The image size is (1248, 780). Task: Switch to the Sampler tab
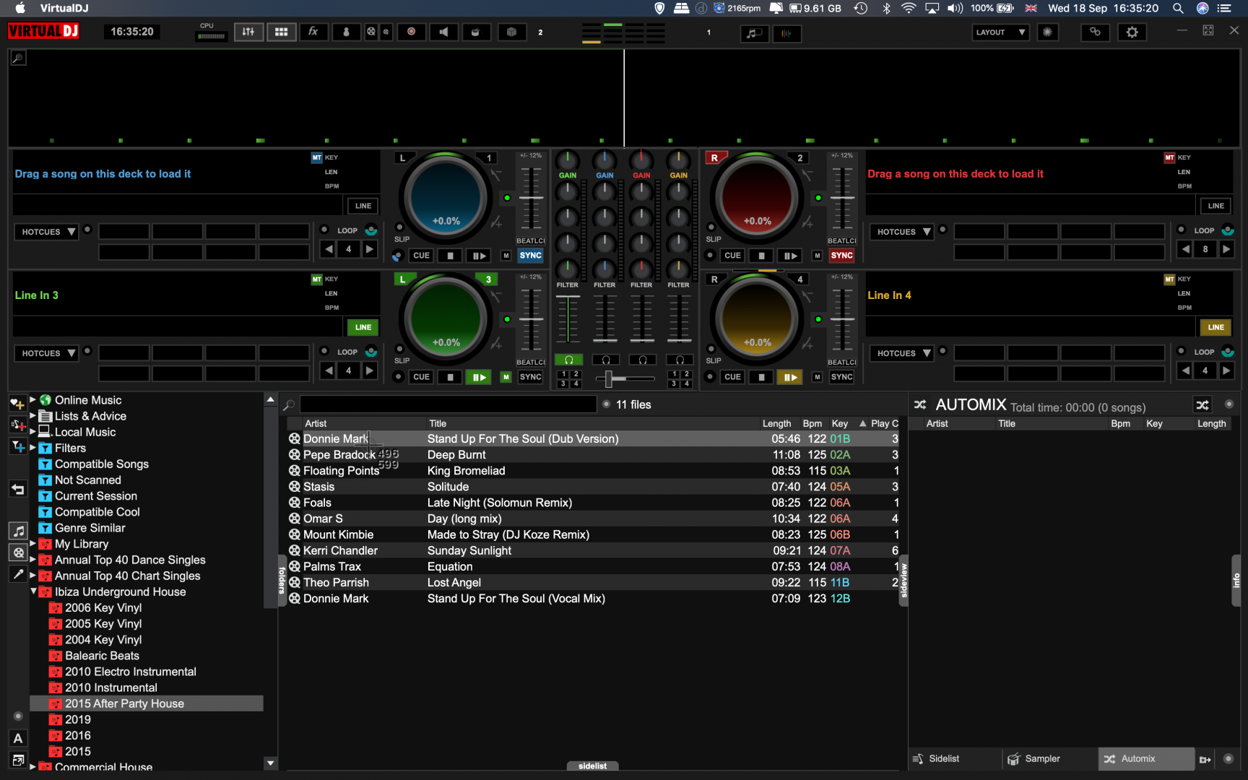(1049, 758)
